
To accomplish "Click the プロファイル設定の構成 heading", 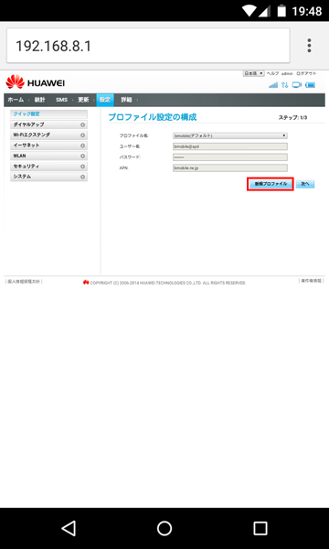I will (x=152, y=117).
